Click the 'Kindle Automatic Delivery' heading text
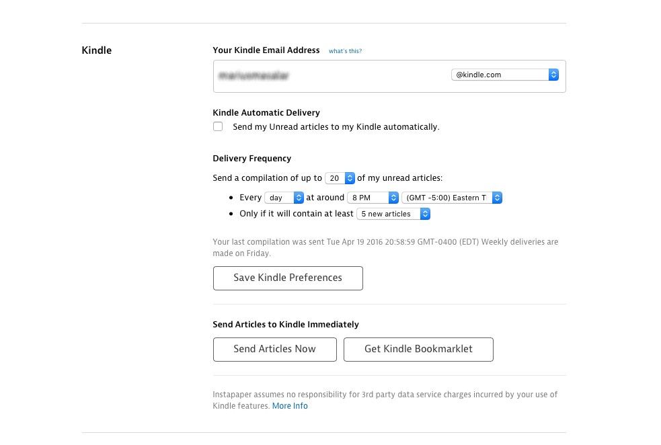The height and width of the screenshot is (445, 661). click(266, 112)
